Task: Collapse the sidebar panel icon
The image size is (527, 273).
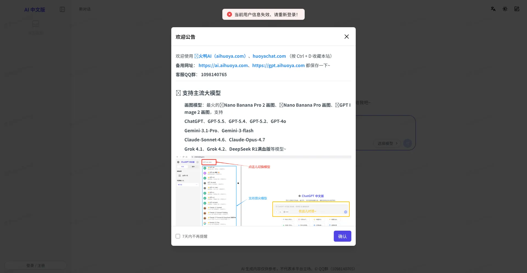Action: (x=62, y=9)
